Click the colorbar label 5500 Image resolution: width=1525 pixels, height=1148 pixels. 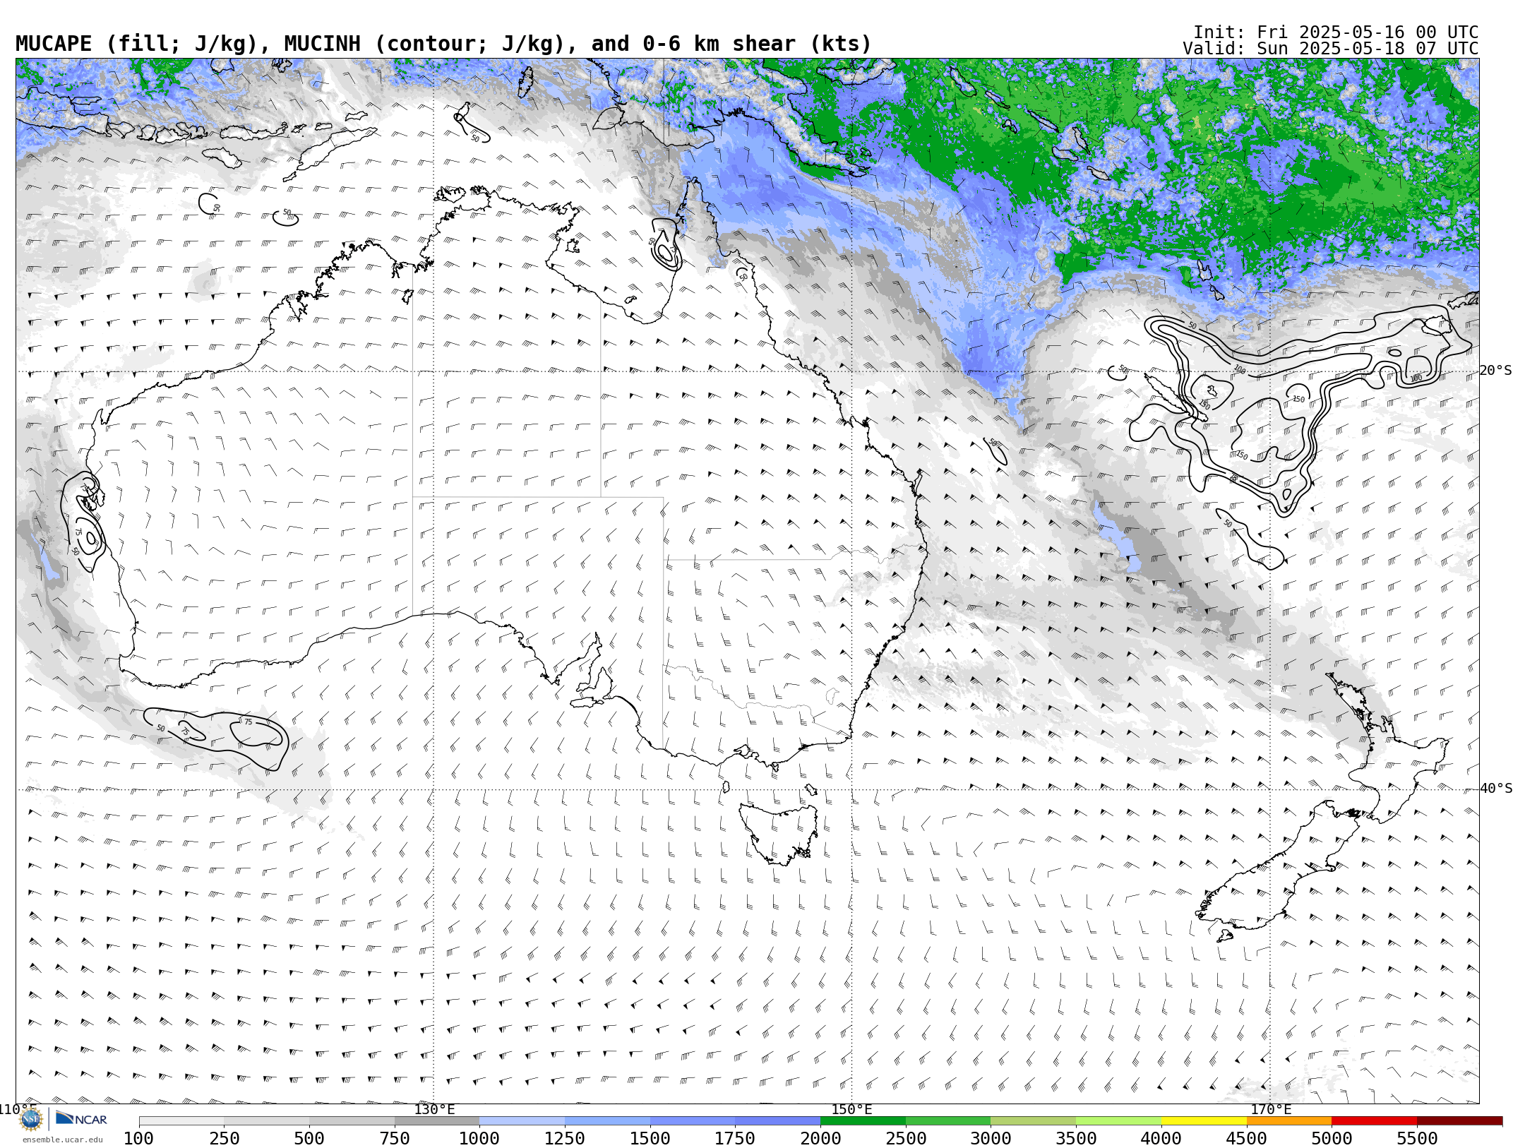pos(1417,1138)
